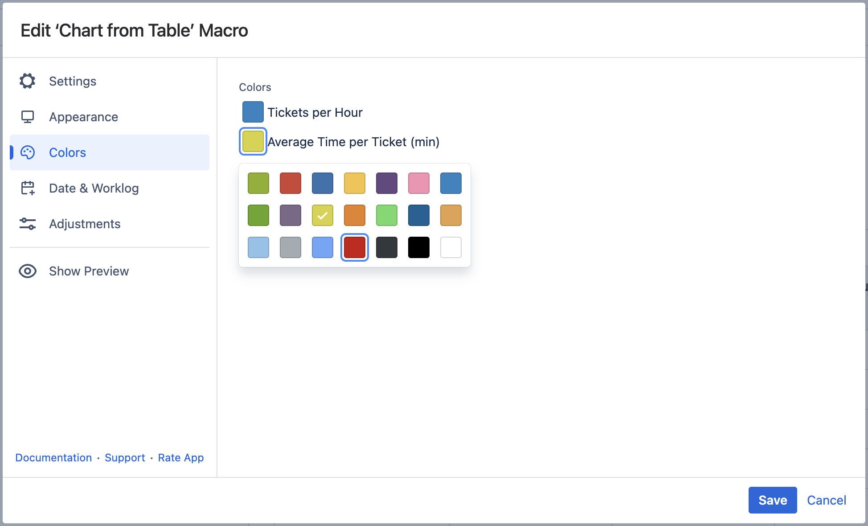Open the Adjustments section

coord(85,224)
